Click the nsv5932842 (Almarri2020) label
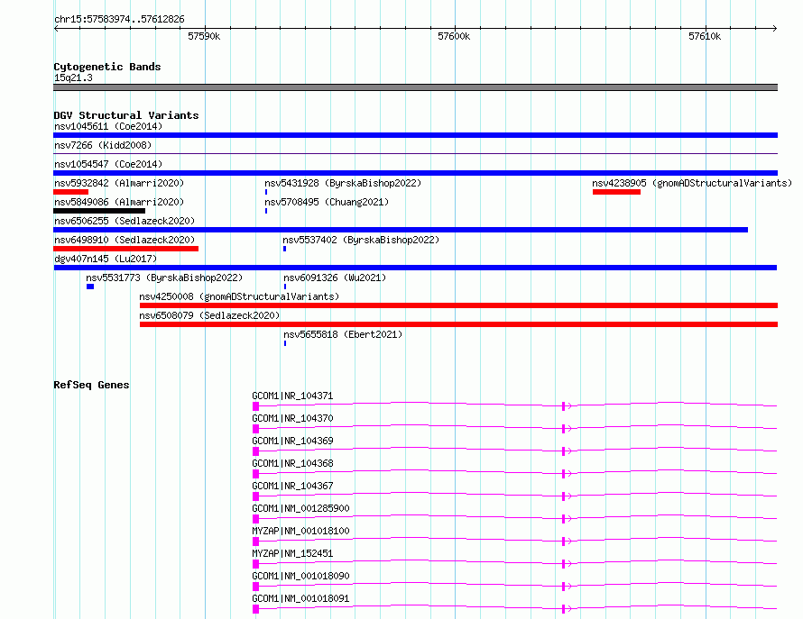The image size is (803, 619). [119, 183]
